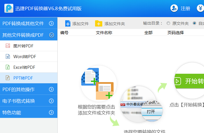The width and height of the screenshot is (204, 133).
Task: Open PDF转换成其他文件 menu section
Action: pyautogui.click(x=29, y=23)
